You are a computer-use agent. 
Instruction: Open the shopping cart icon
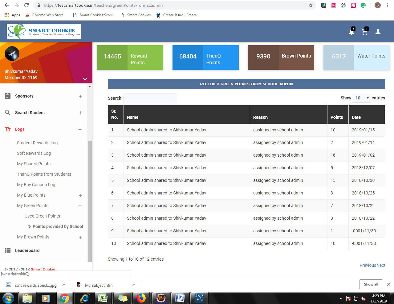[364, 32]
